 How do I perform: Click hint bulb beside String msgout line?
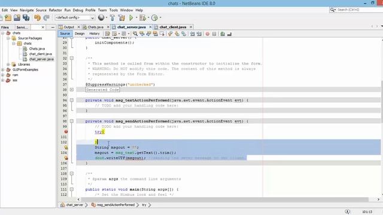tap(66, 148)
